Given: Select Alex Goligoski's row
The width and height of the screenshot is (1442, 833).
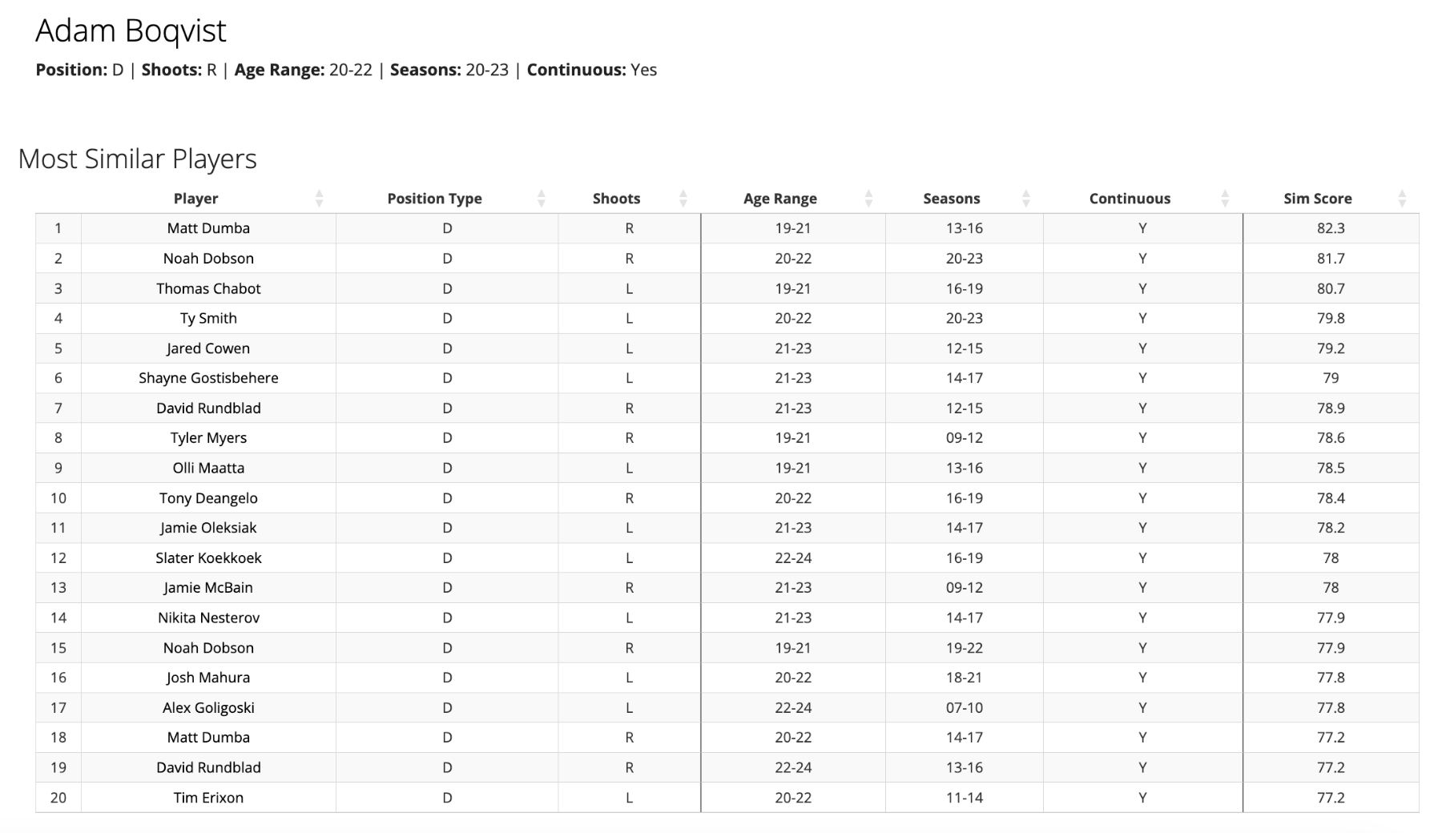Looking at the screenshot, I should click(208, 708).
